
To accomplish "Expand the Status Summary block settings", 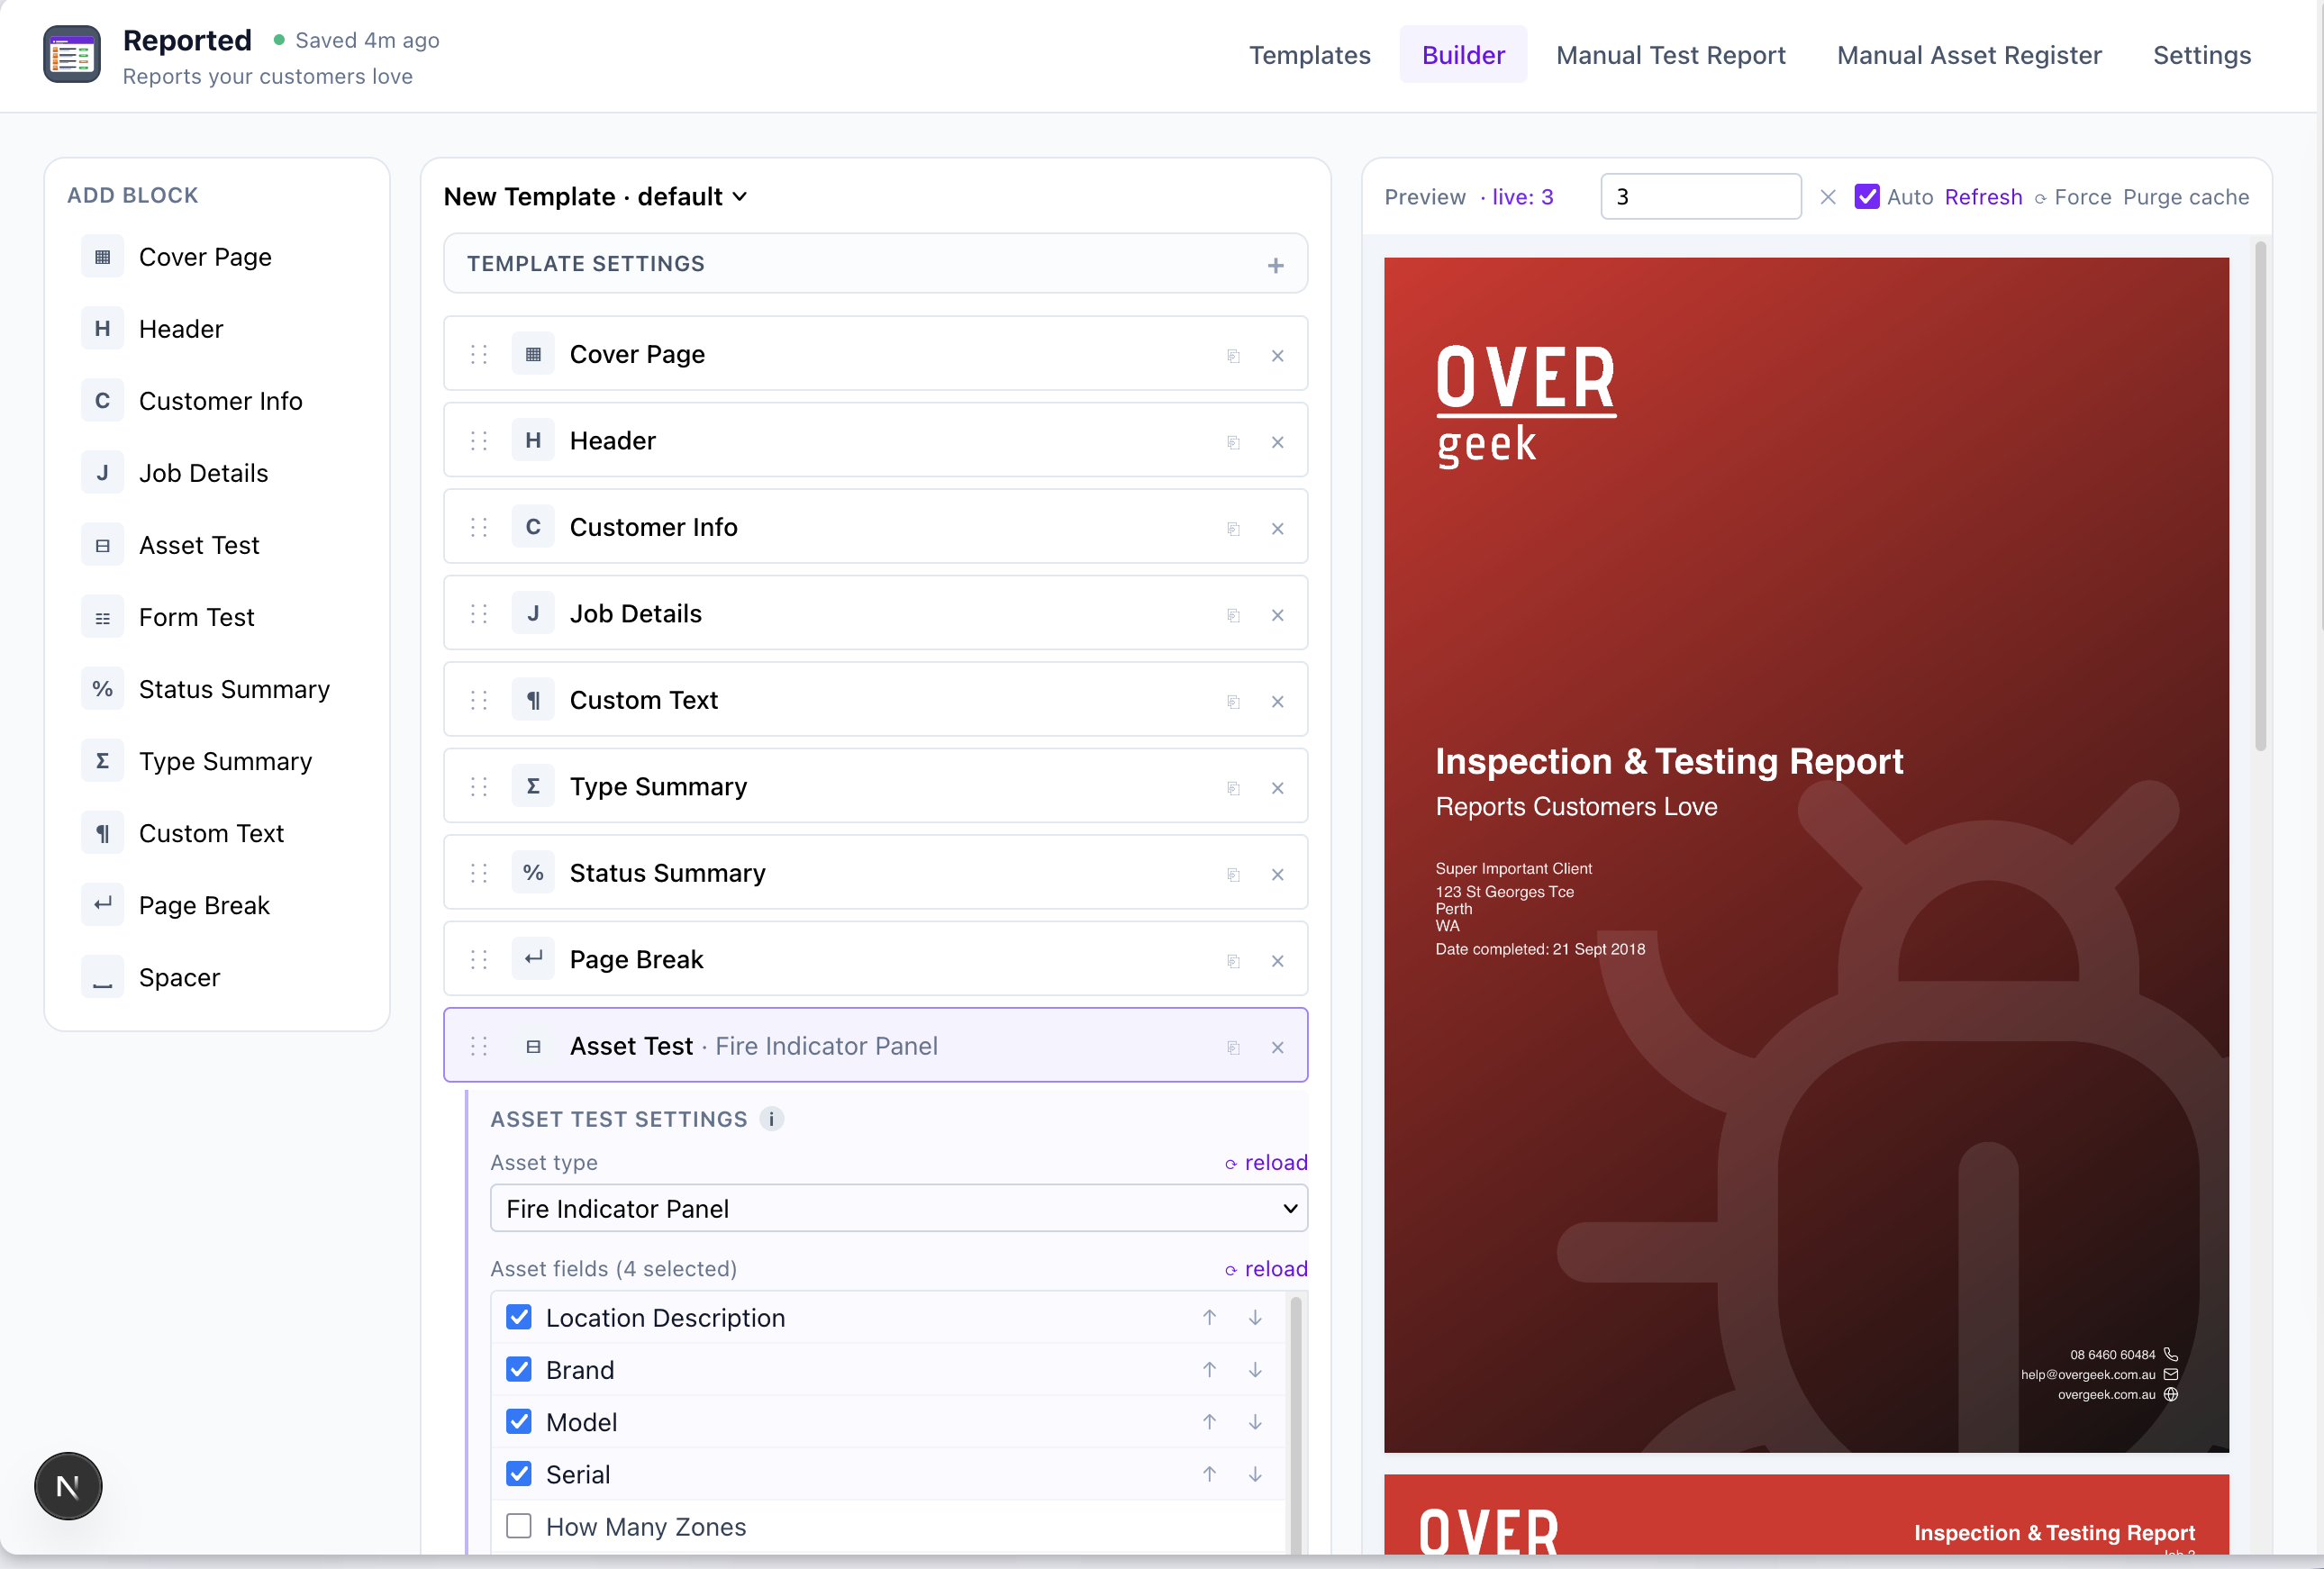I will 875,873.
